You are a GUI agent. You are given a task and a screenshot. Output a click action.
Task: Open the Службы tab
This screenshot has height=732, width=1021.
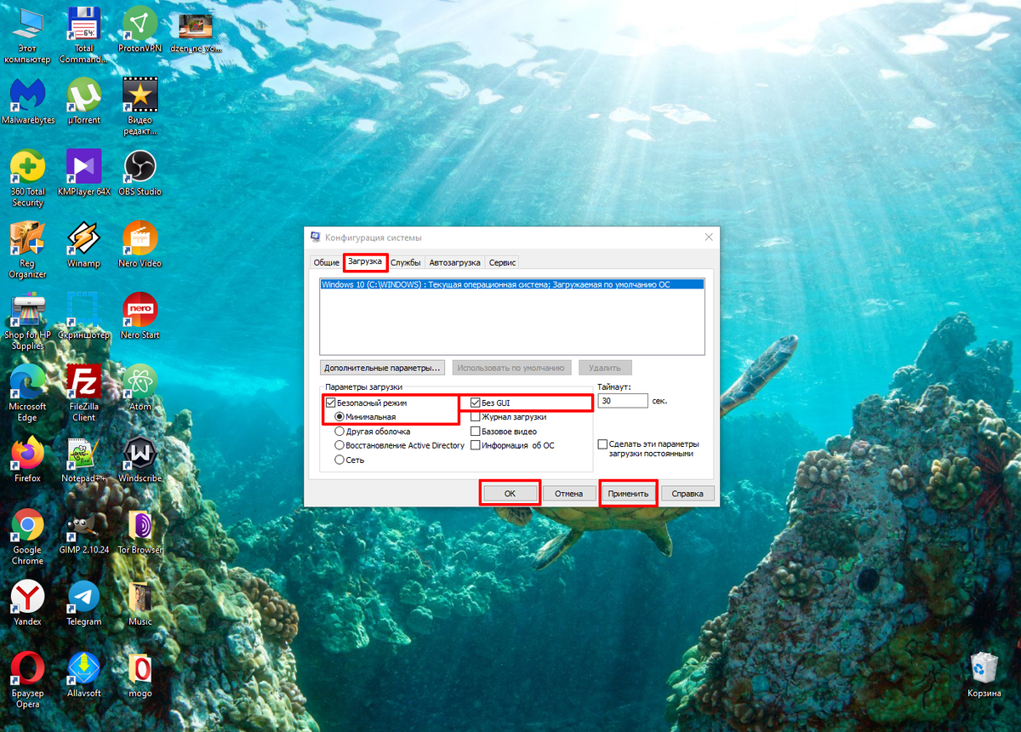click(x=405, y=262)
